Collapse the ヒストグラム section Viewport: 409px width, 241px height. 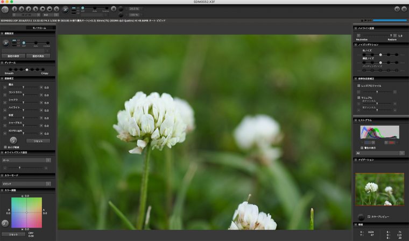(356, 120)
